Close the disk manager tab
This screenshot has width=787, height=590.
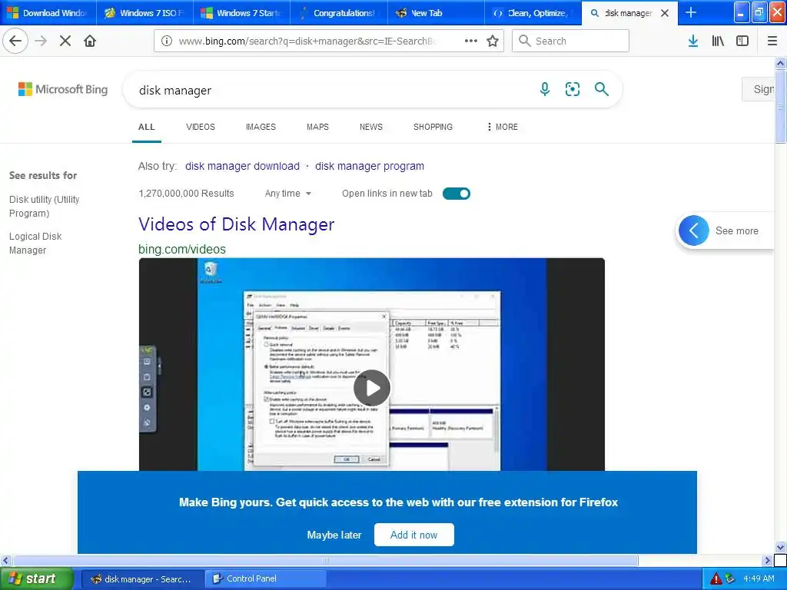point(665,13)
